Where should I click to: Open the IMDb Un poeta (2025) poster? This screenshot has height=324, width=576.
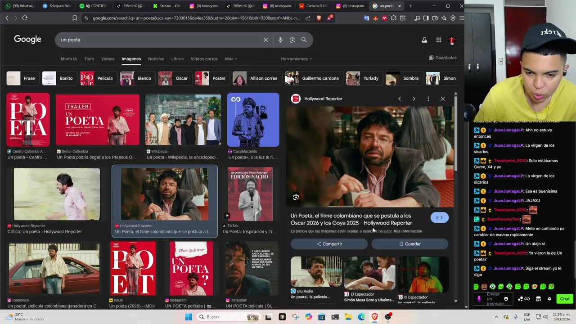pos(133,269)
